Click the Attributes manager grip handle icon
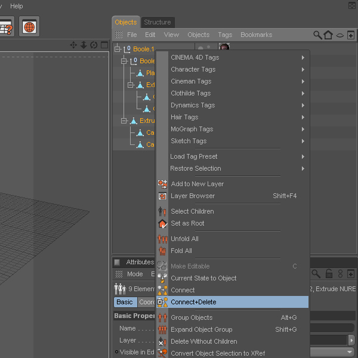This screenshot has width=358, height=358. pyautogui.click(x=119, y=274)
